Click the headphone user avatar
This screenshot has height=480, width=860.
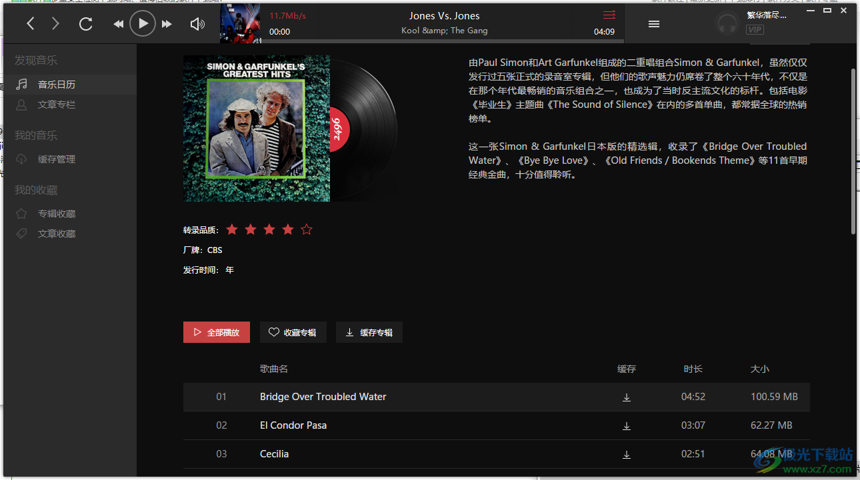point(727,24)
